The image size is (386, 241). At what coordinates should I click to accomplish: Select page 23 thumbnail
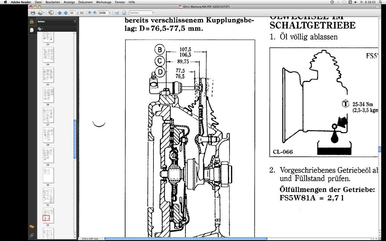[x=48, y=37]
